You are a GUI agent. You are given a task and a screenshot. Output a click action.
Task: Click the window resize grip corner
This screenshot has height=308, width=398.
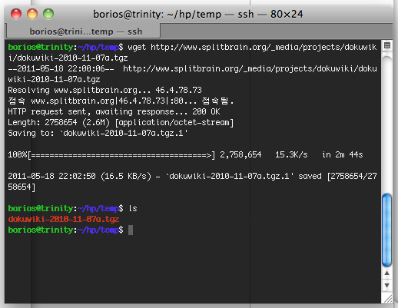pyautogui.click(x=388, y=299)
